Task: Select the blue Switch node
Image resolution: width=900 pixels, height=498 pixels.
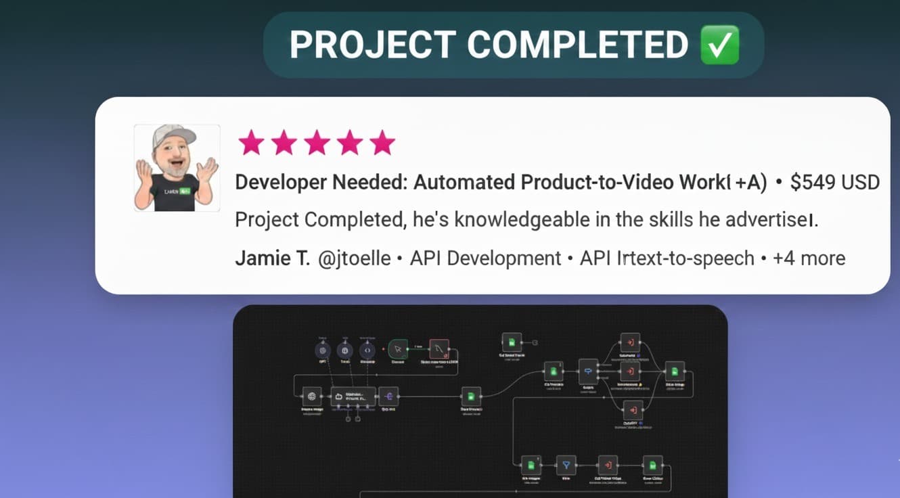Action: click(588, 371)
